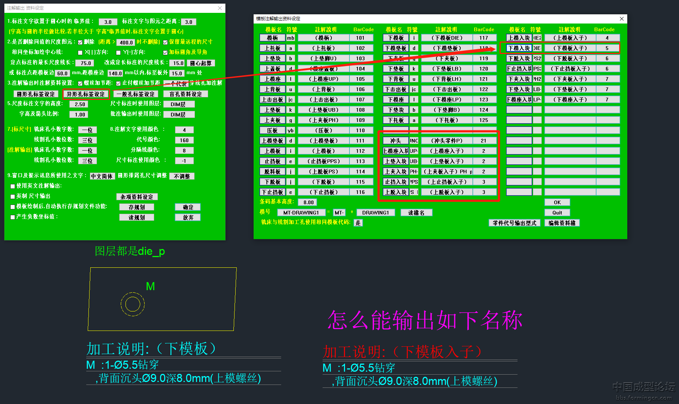Click the 注解文字使用颜色 value 4

click(x=184, y=130)
